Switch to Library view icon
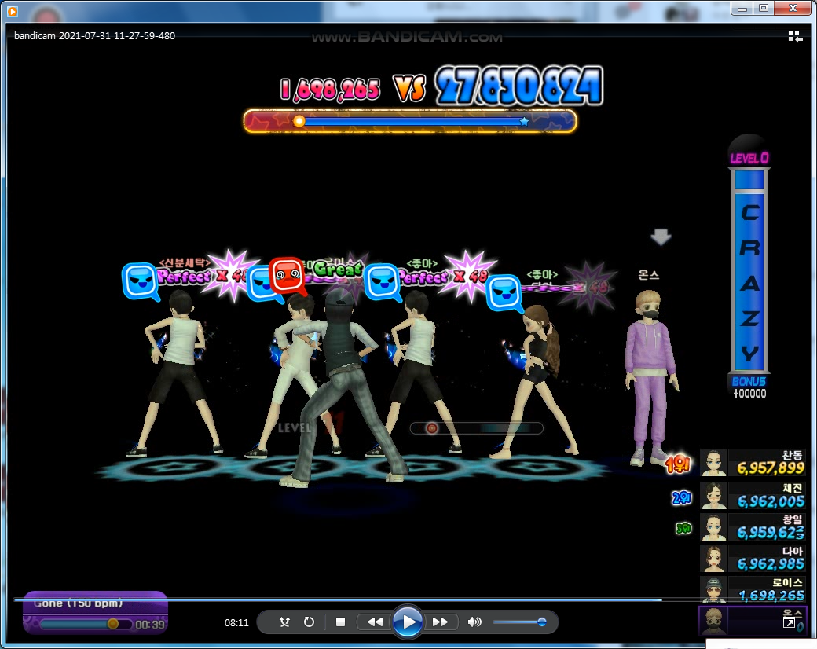The height and width of the screenshot is (649, 817). click(x=795, y=36)
